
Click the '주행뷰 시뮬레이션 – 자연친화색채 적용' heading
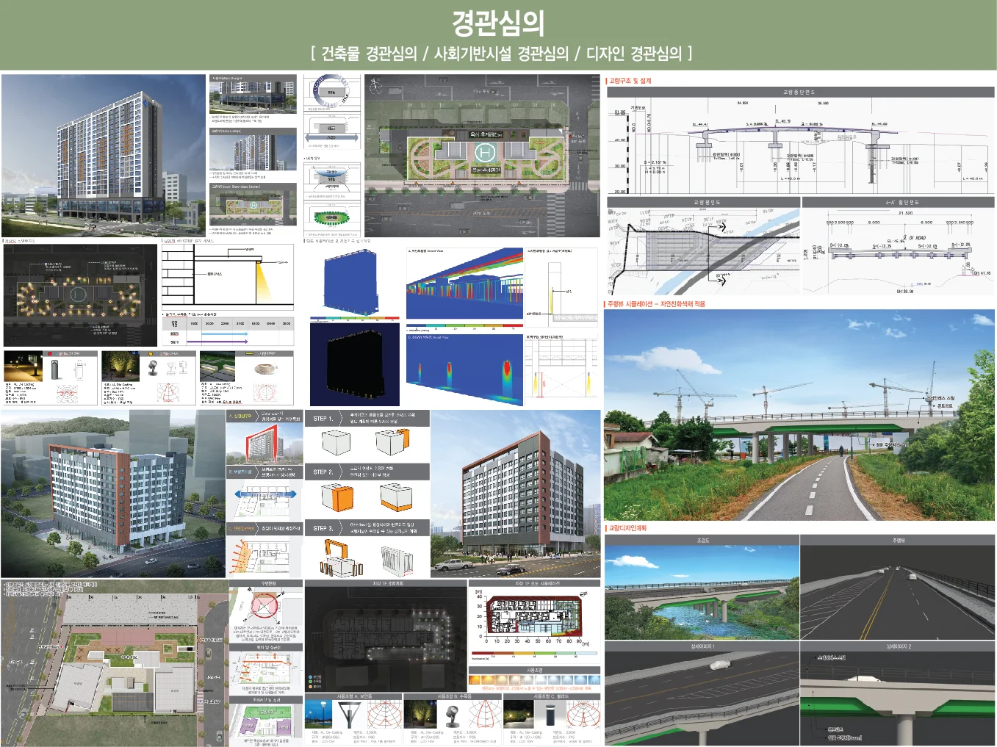(x=656, y=304)
